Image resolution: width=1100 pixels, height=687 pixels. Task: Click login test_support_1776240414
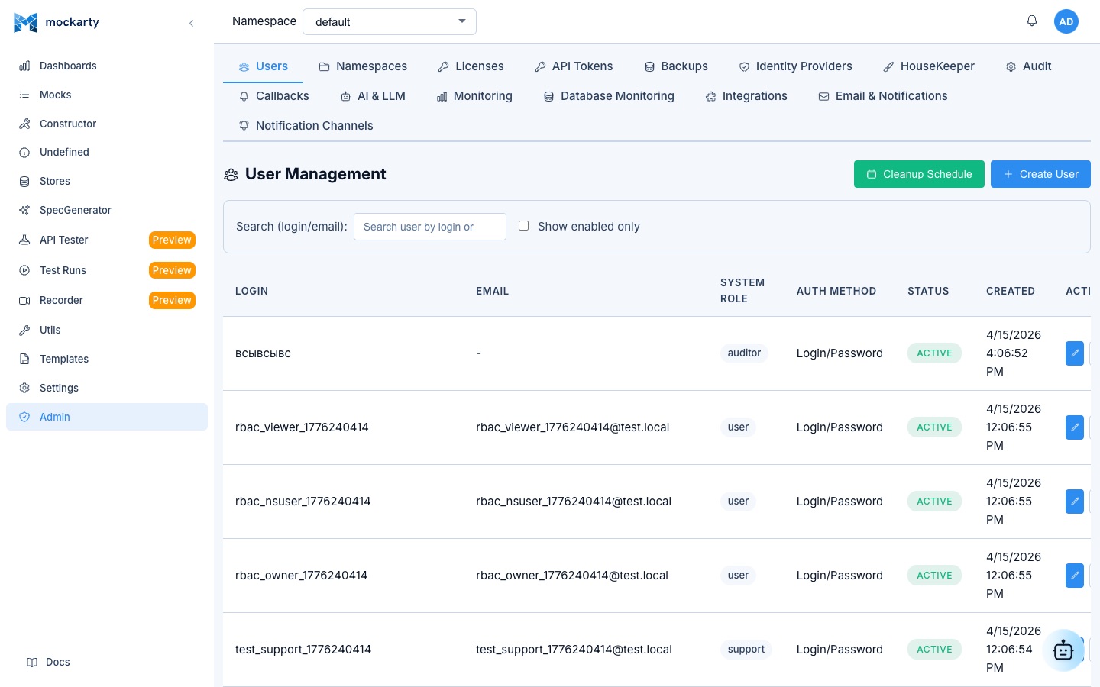click(x=303, y=650)
